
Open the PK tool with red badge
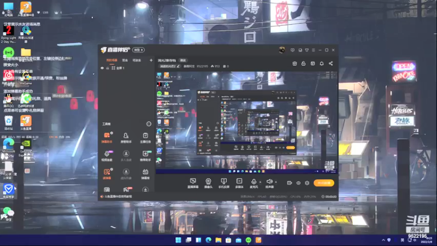click(x=127, y=190)
